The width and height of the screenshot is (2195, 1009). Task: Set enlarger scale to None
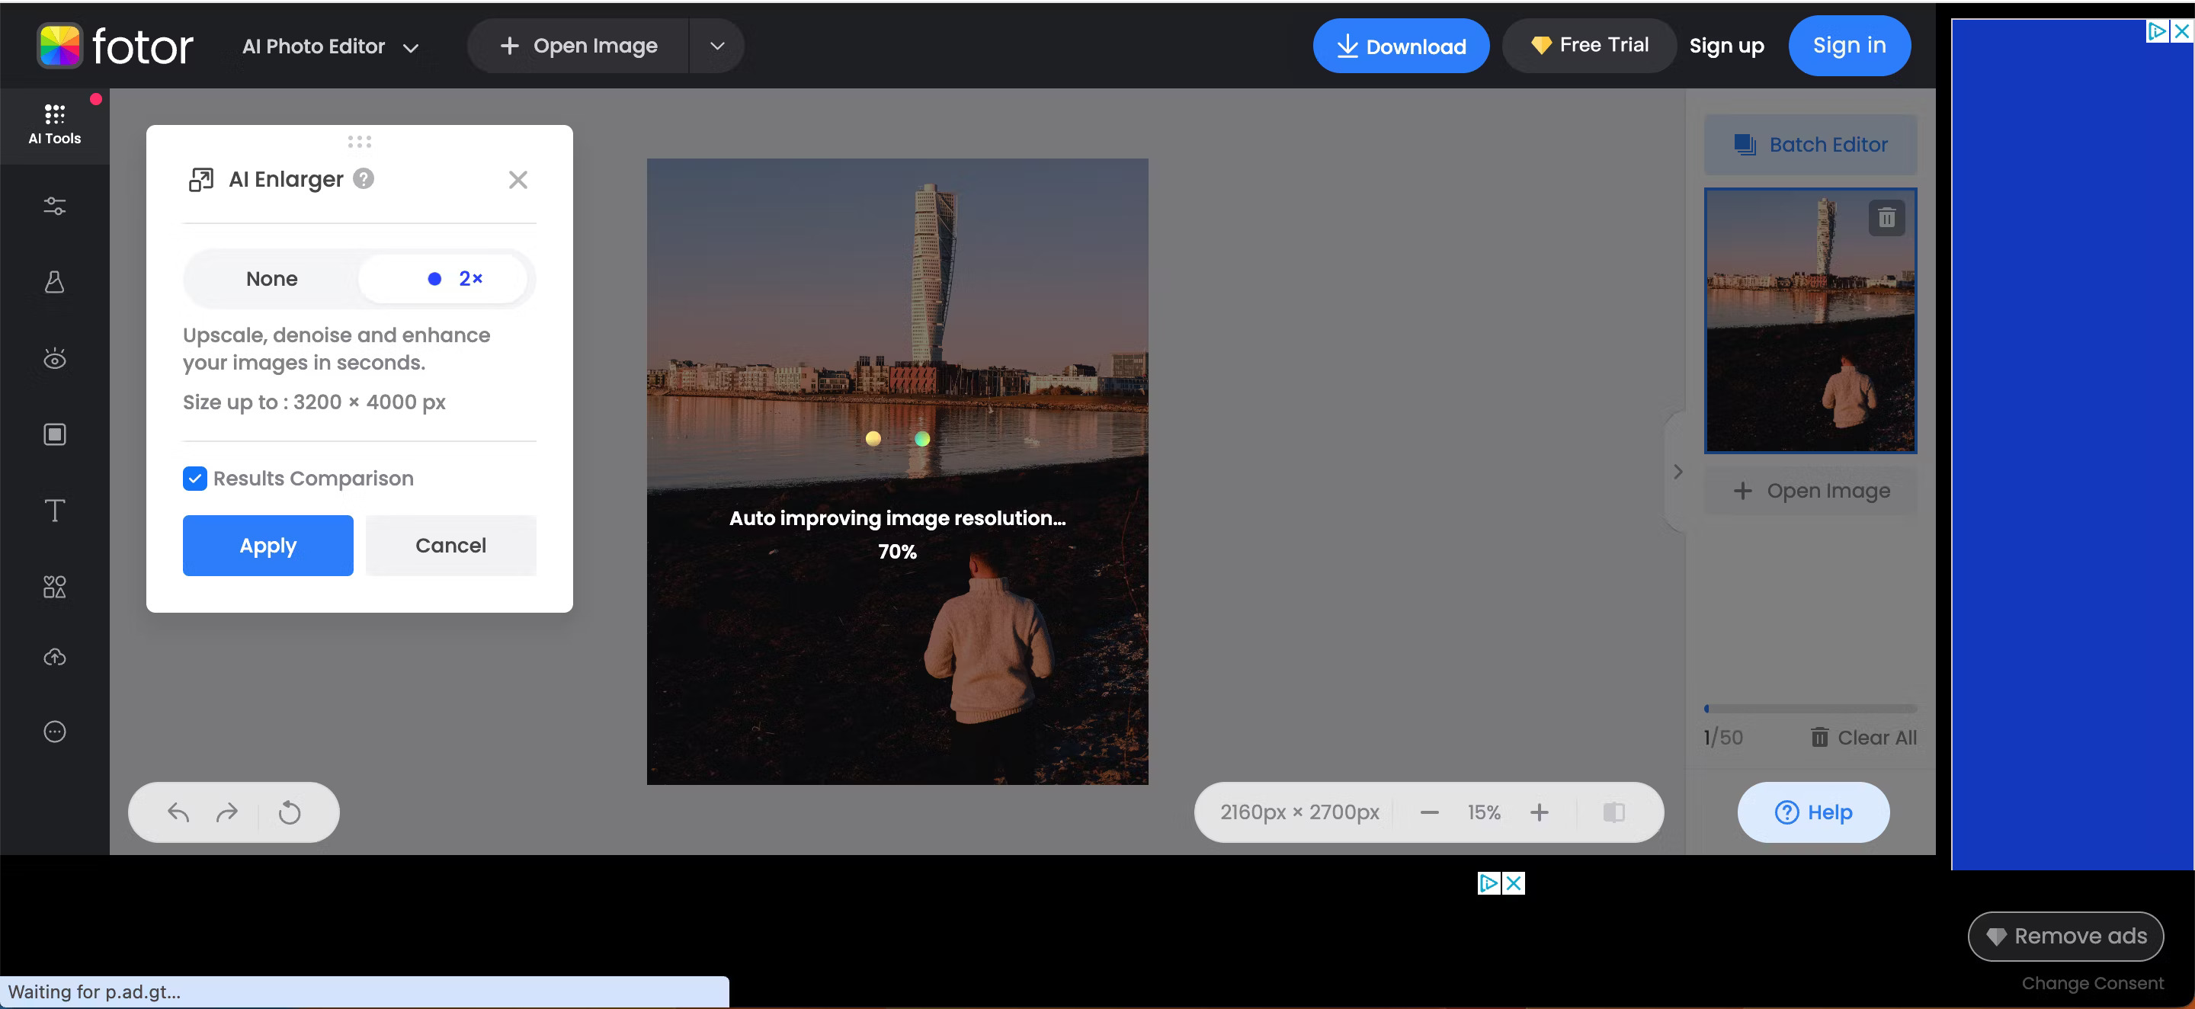point(271,278)
